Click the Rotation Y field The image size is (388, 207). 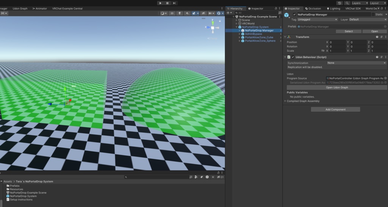point(358,46)
